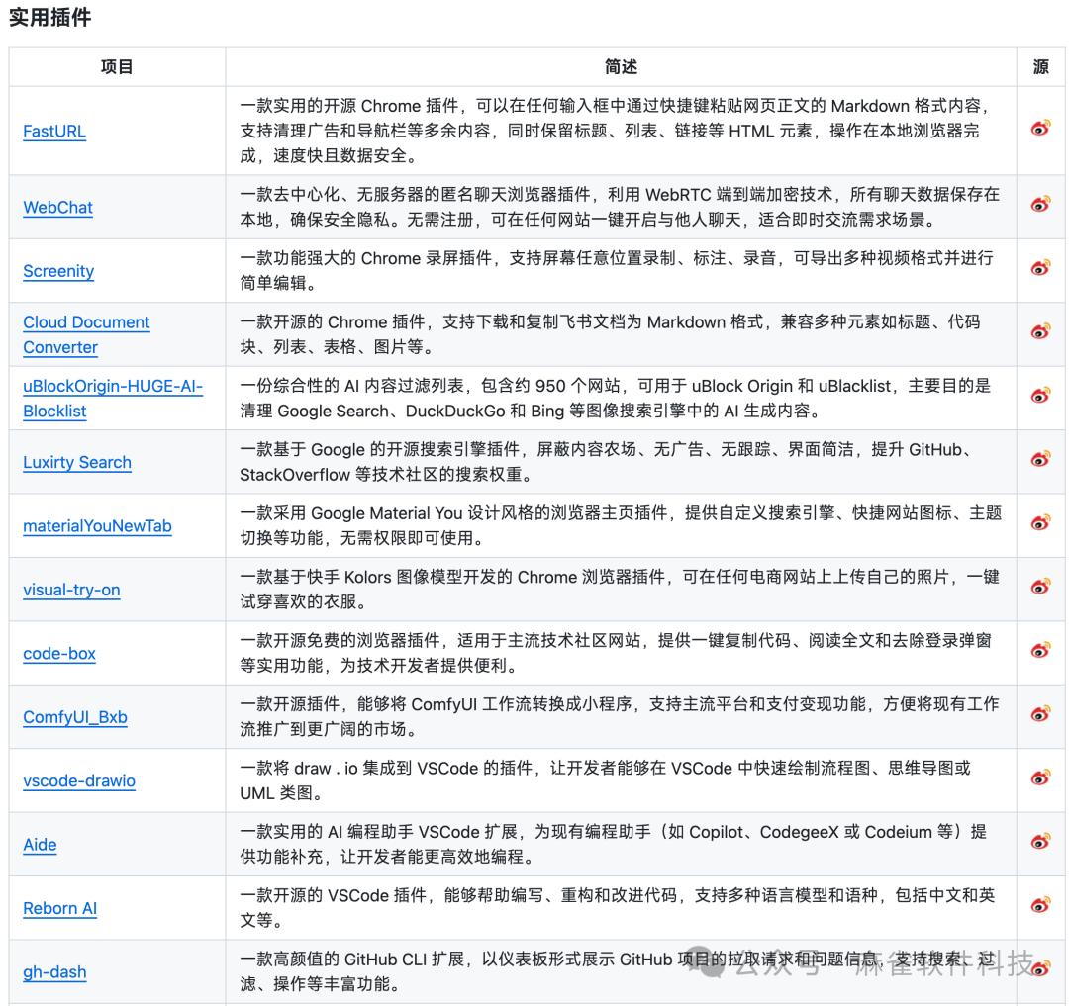Open the source icon for Screenity
This screenshot has width=1069, height=1006.
tap(1040, 267)
